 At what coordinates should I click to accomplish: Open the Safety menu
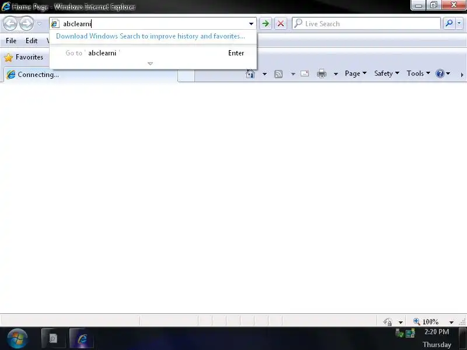(386, 73)
